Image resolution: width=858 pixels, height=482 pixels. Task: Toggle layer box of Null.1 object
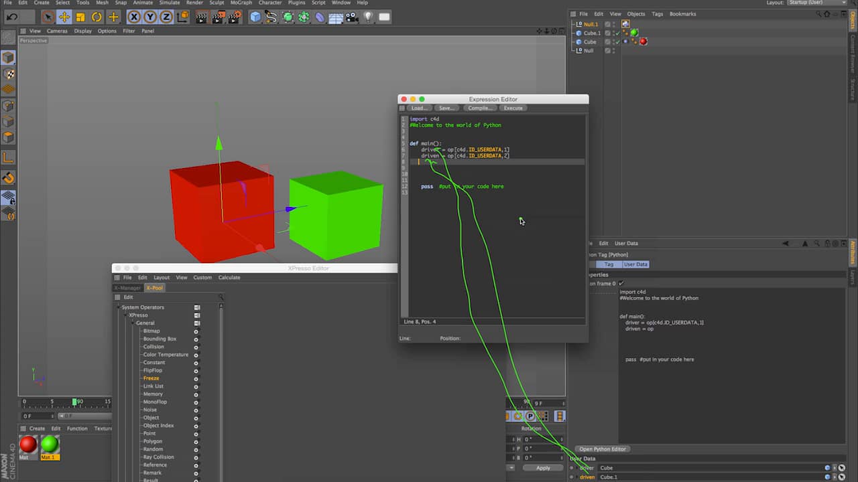point(607,24)
